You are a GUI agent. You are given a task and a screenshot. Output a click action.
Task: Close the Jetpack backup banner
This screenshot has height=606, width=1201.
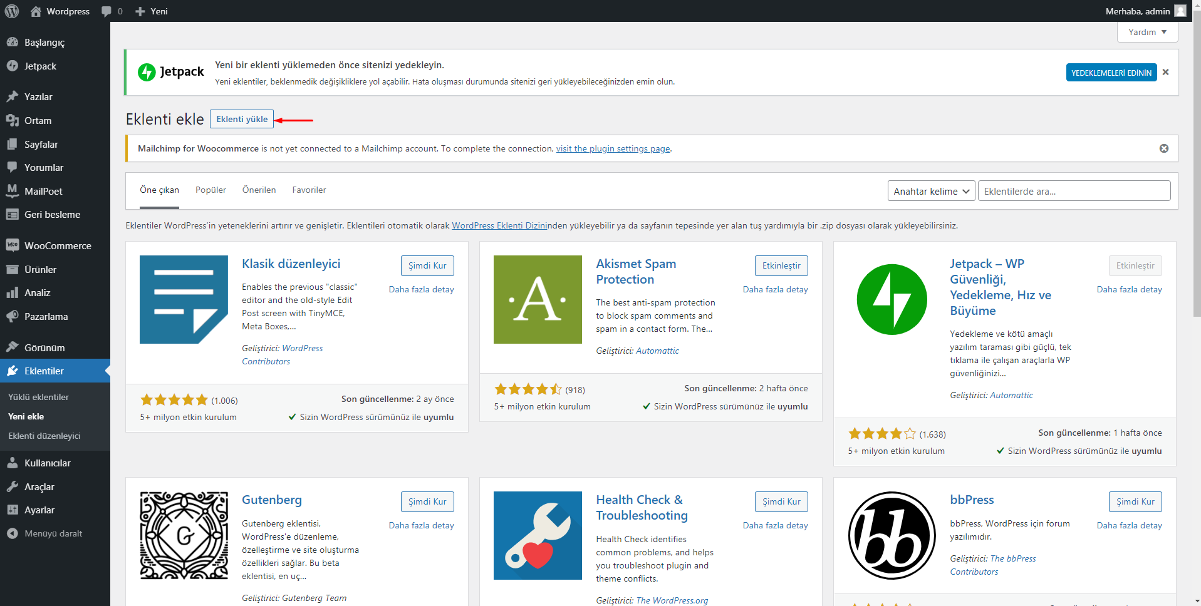click(x=1165, y=72)
